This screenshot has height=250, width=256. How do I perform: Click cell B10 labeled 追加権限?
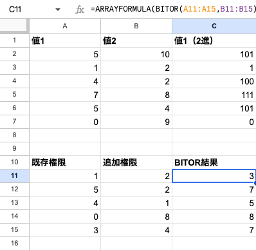pyautogui.click(x=136, y=162)
